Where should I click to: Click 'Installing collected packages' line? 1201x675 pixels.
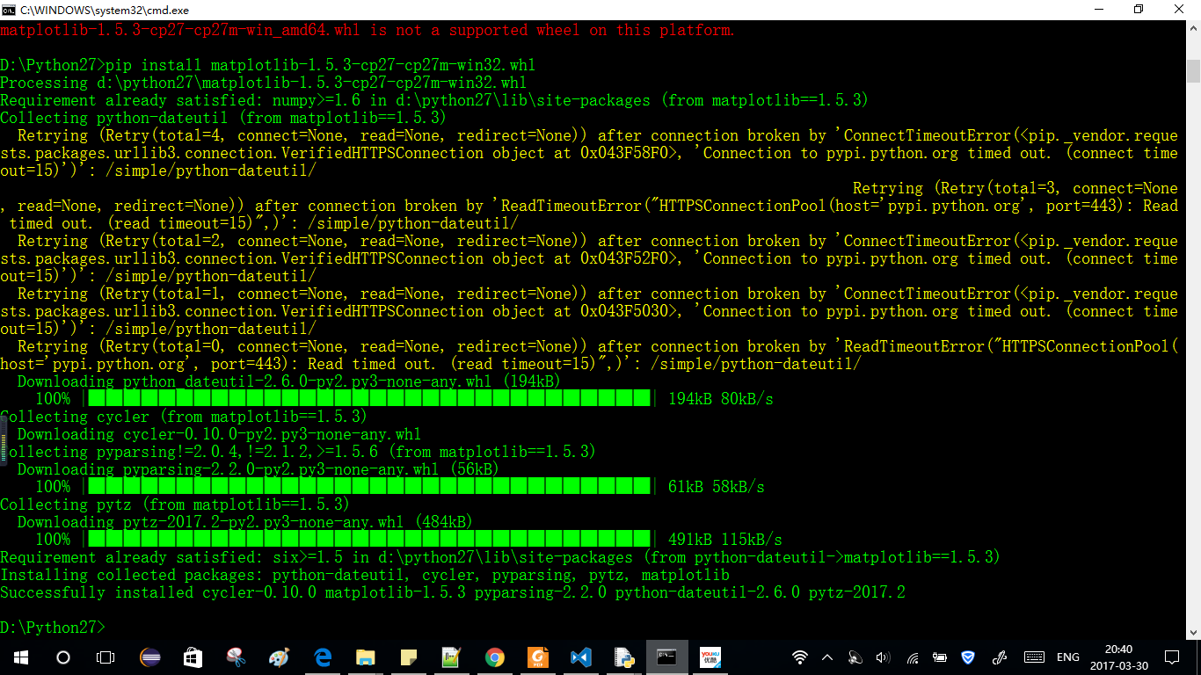tap(365, 575)
